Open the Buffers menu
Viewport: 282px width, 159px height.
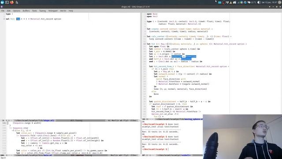click(x=26, y=11)
